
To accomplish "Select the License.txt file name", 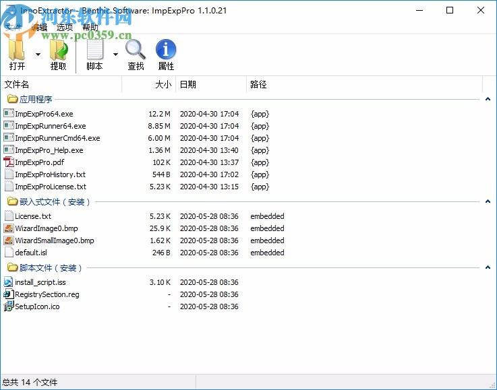I will coord(33,216).
